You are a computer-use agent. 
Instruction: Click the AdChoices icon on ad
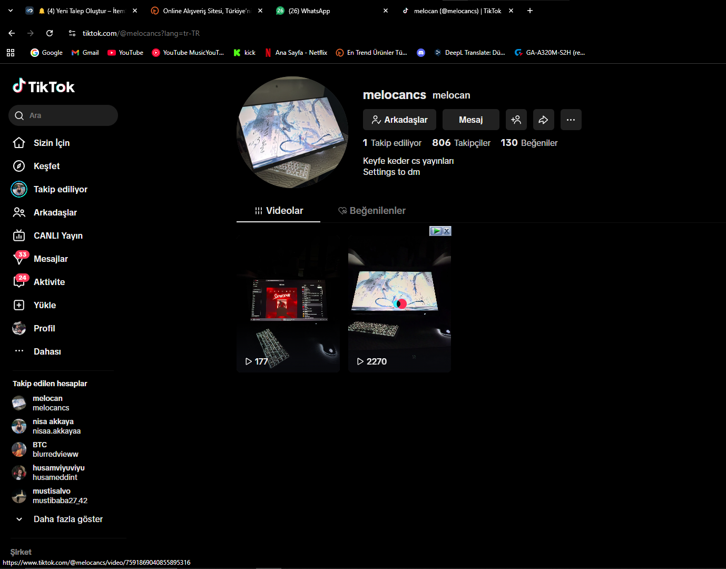coord(436,231)
